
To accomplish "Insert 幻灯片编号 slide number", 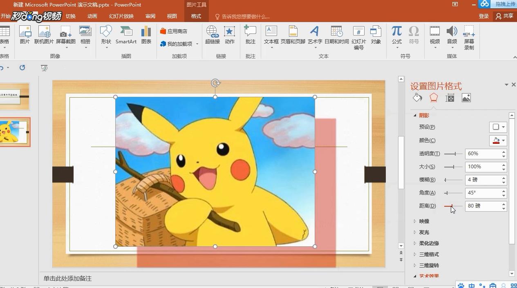I will click(x=358, y=38).
